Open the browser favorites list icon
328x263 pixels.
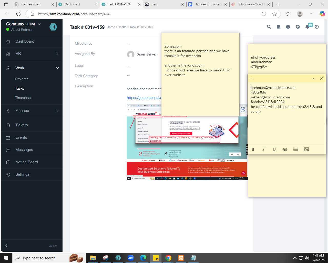pos(288,14)
